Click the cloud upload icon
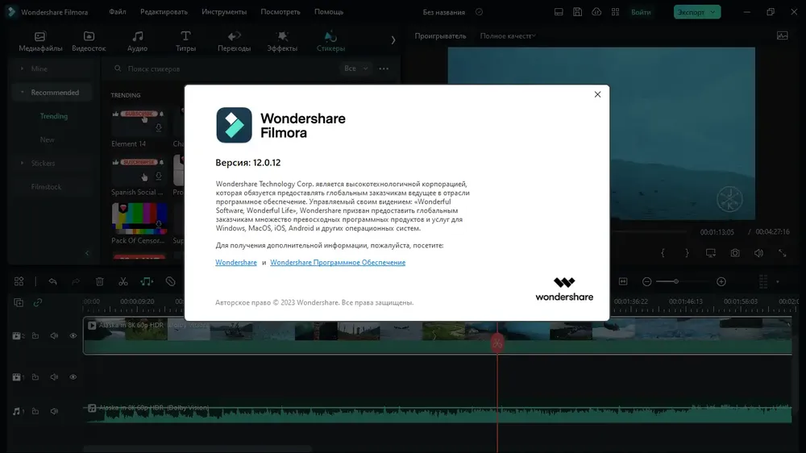The height and width of the screenshot is (453, 806). [x=596, y=12]
